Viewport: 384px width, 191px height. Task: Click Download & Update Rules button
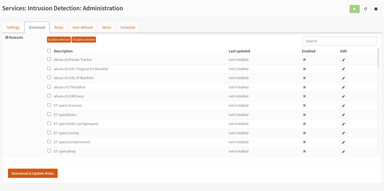(x=33, y=173)
